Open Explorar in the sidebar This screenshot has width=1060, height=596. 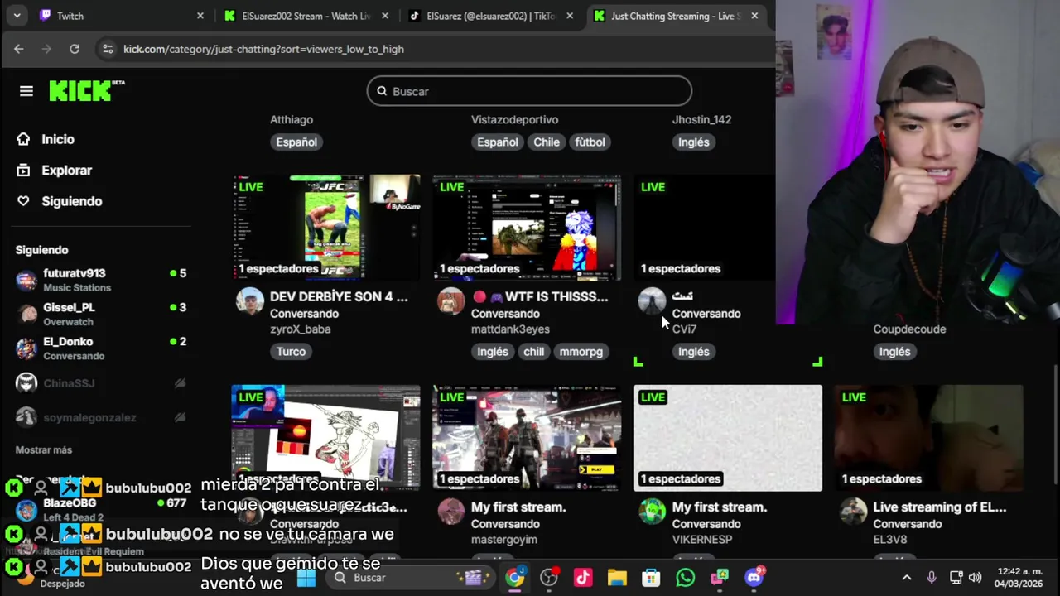[x=66, y=170]
